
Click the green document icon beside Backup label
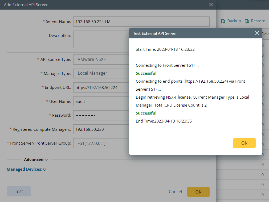click(223, 21)
